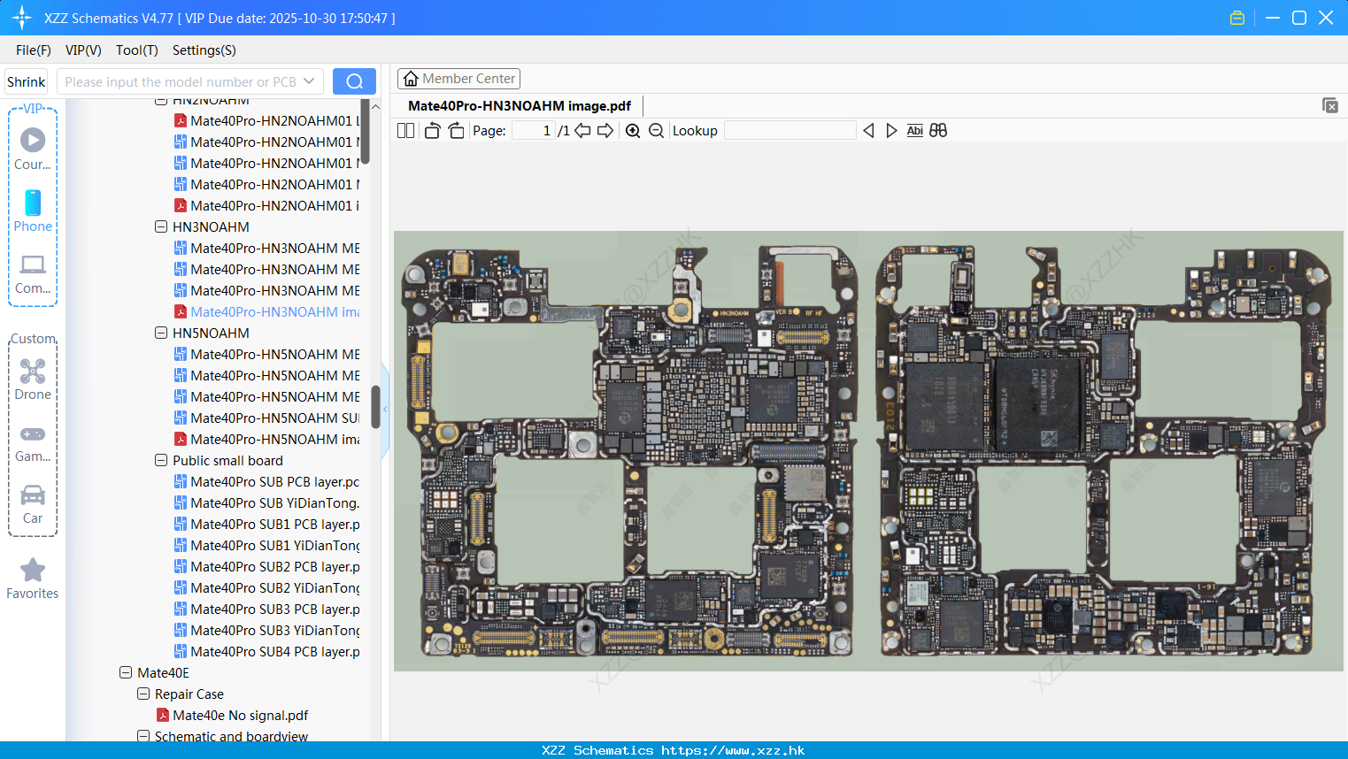Click the Lookup text field

790,131
